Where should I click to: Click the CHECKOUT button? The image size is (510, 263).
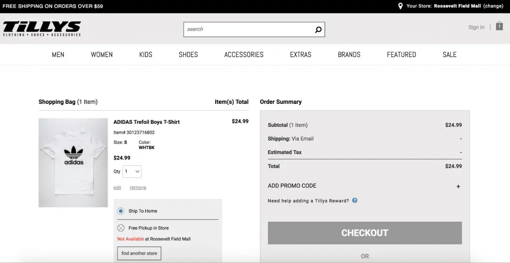point(365,233)
